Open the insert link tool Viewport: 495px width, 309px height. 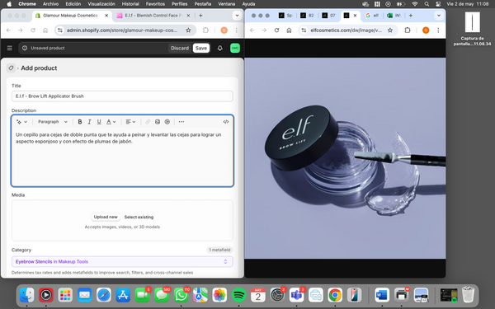point(148,122)
